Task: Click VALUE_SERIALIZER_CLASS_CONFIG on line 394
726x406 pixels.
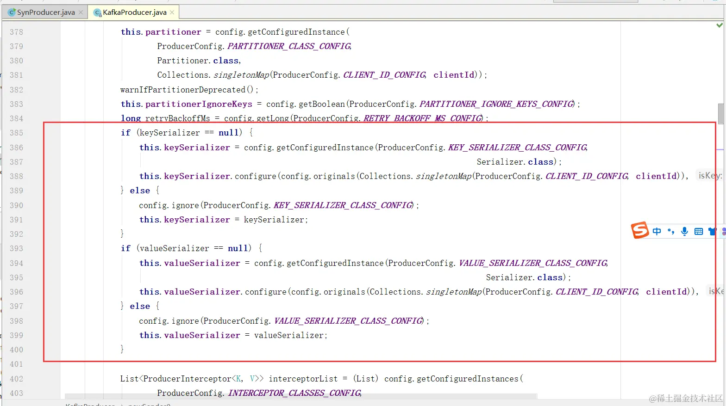Action: coord(533,263)
